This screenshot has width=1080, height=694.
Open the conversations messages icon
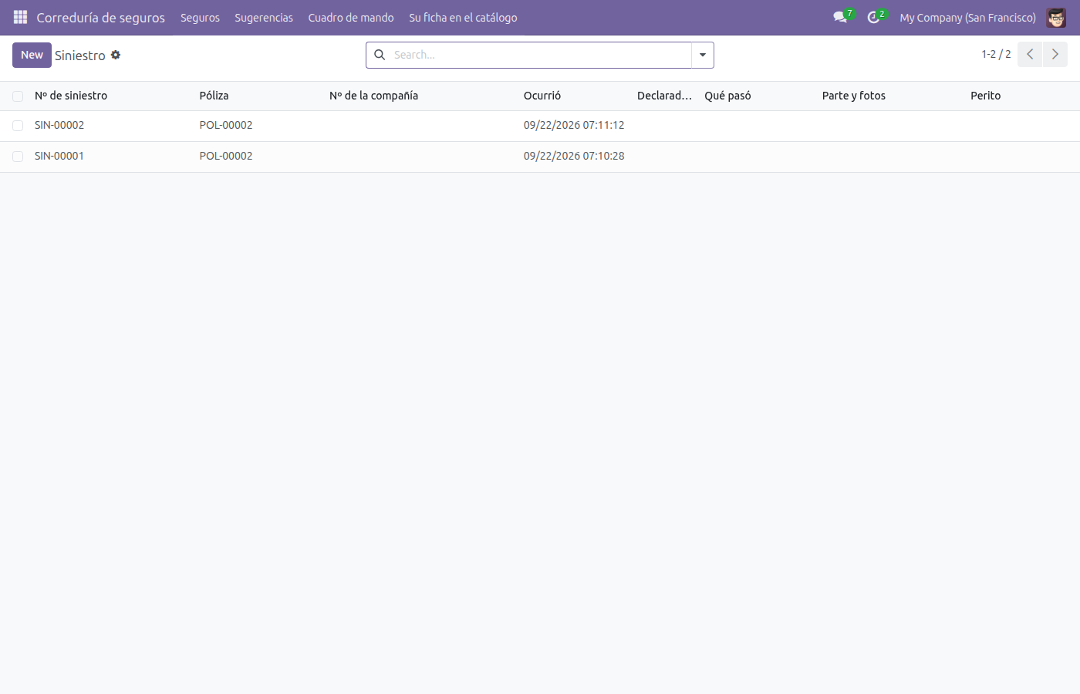pos(841,17)
